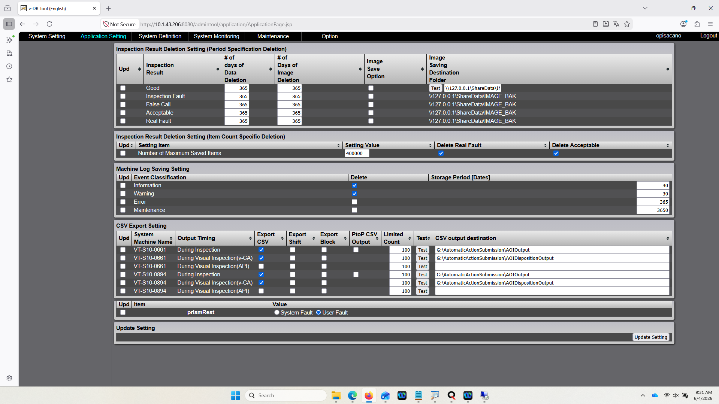Open the Wi-Fi network tray icon
Image resolution: width=719 pixels, height=404 pixels.
pyautogui.click(x=667, y=395)
